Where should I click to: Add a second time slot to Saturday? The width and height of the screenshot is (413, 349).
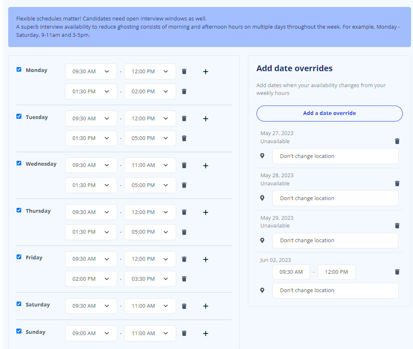205,306
